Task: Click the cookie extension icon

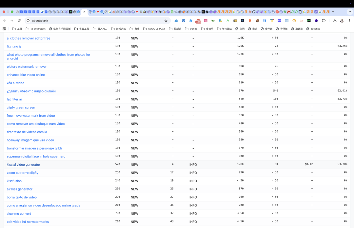Action: coord(257,21)
